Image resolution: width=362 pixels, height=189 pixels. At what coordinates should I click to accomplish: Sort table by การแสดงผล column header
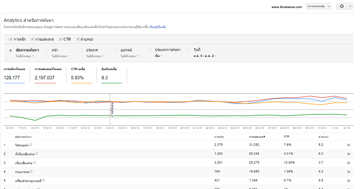[x=257, y=136]
